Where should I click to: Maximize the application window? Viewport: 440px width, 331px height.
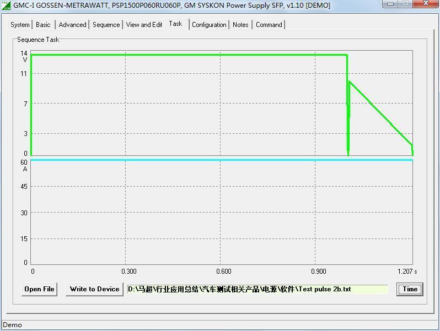click(x=405, y=4)
